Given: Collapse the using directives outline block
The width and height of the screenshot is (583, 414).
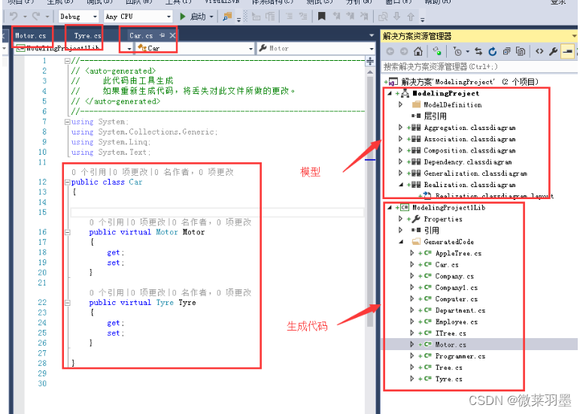Looking at the screenshot, I should click(67, 122).
